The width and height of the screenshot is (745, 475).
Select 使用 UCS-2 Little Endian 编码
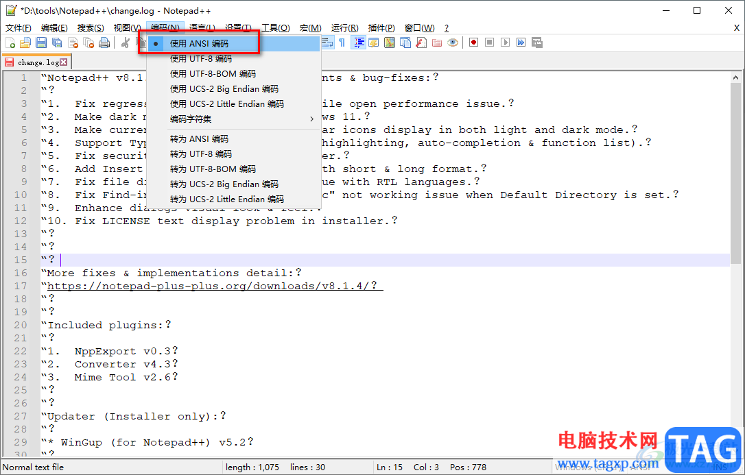[234, 104]
